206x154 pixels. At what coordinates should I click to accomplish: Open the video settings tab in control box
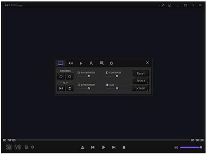click(x=61, y=63)
